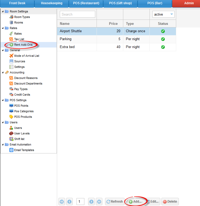Click the airplane icon for Mode of Arrival List
The height and width of the screenshot is (206, 200).
pyautogui.click(x=11, y=56)
